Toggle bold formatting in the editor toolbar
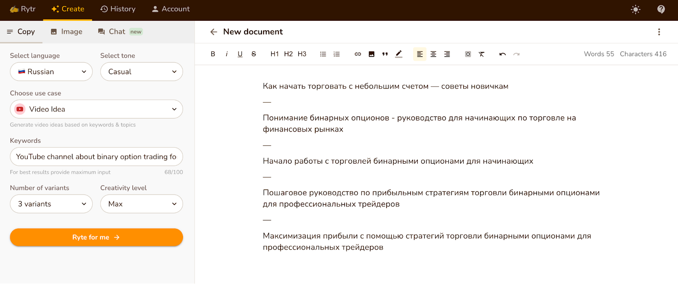The height and width of the screenshot is (284, 678). click(x=213, y=54)
